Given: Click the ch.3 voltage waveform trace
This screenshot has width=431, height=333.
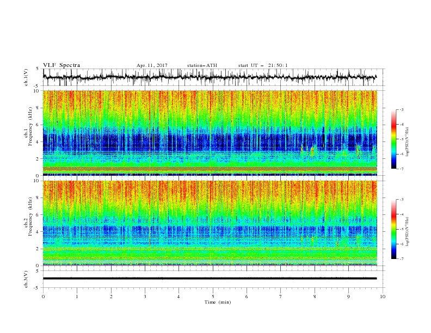Looking at the screenshot, I should point(210,279).
